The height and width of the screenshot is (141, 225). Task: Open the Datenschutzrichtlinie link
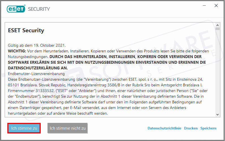click(x=164, y=128)
